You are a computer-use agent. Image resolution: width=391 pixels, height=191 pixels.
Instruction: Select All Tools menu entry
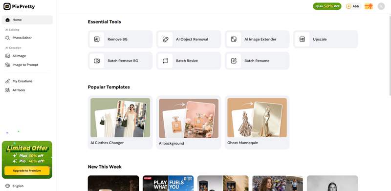click(x=27, y=90)
